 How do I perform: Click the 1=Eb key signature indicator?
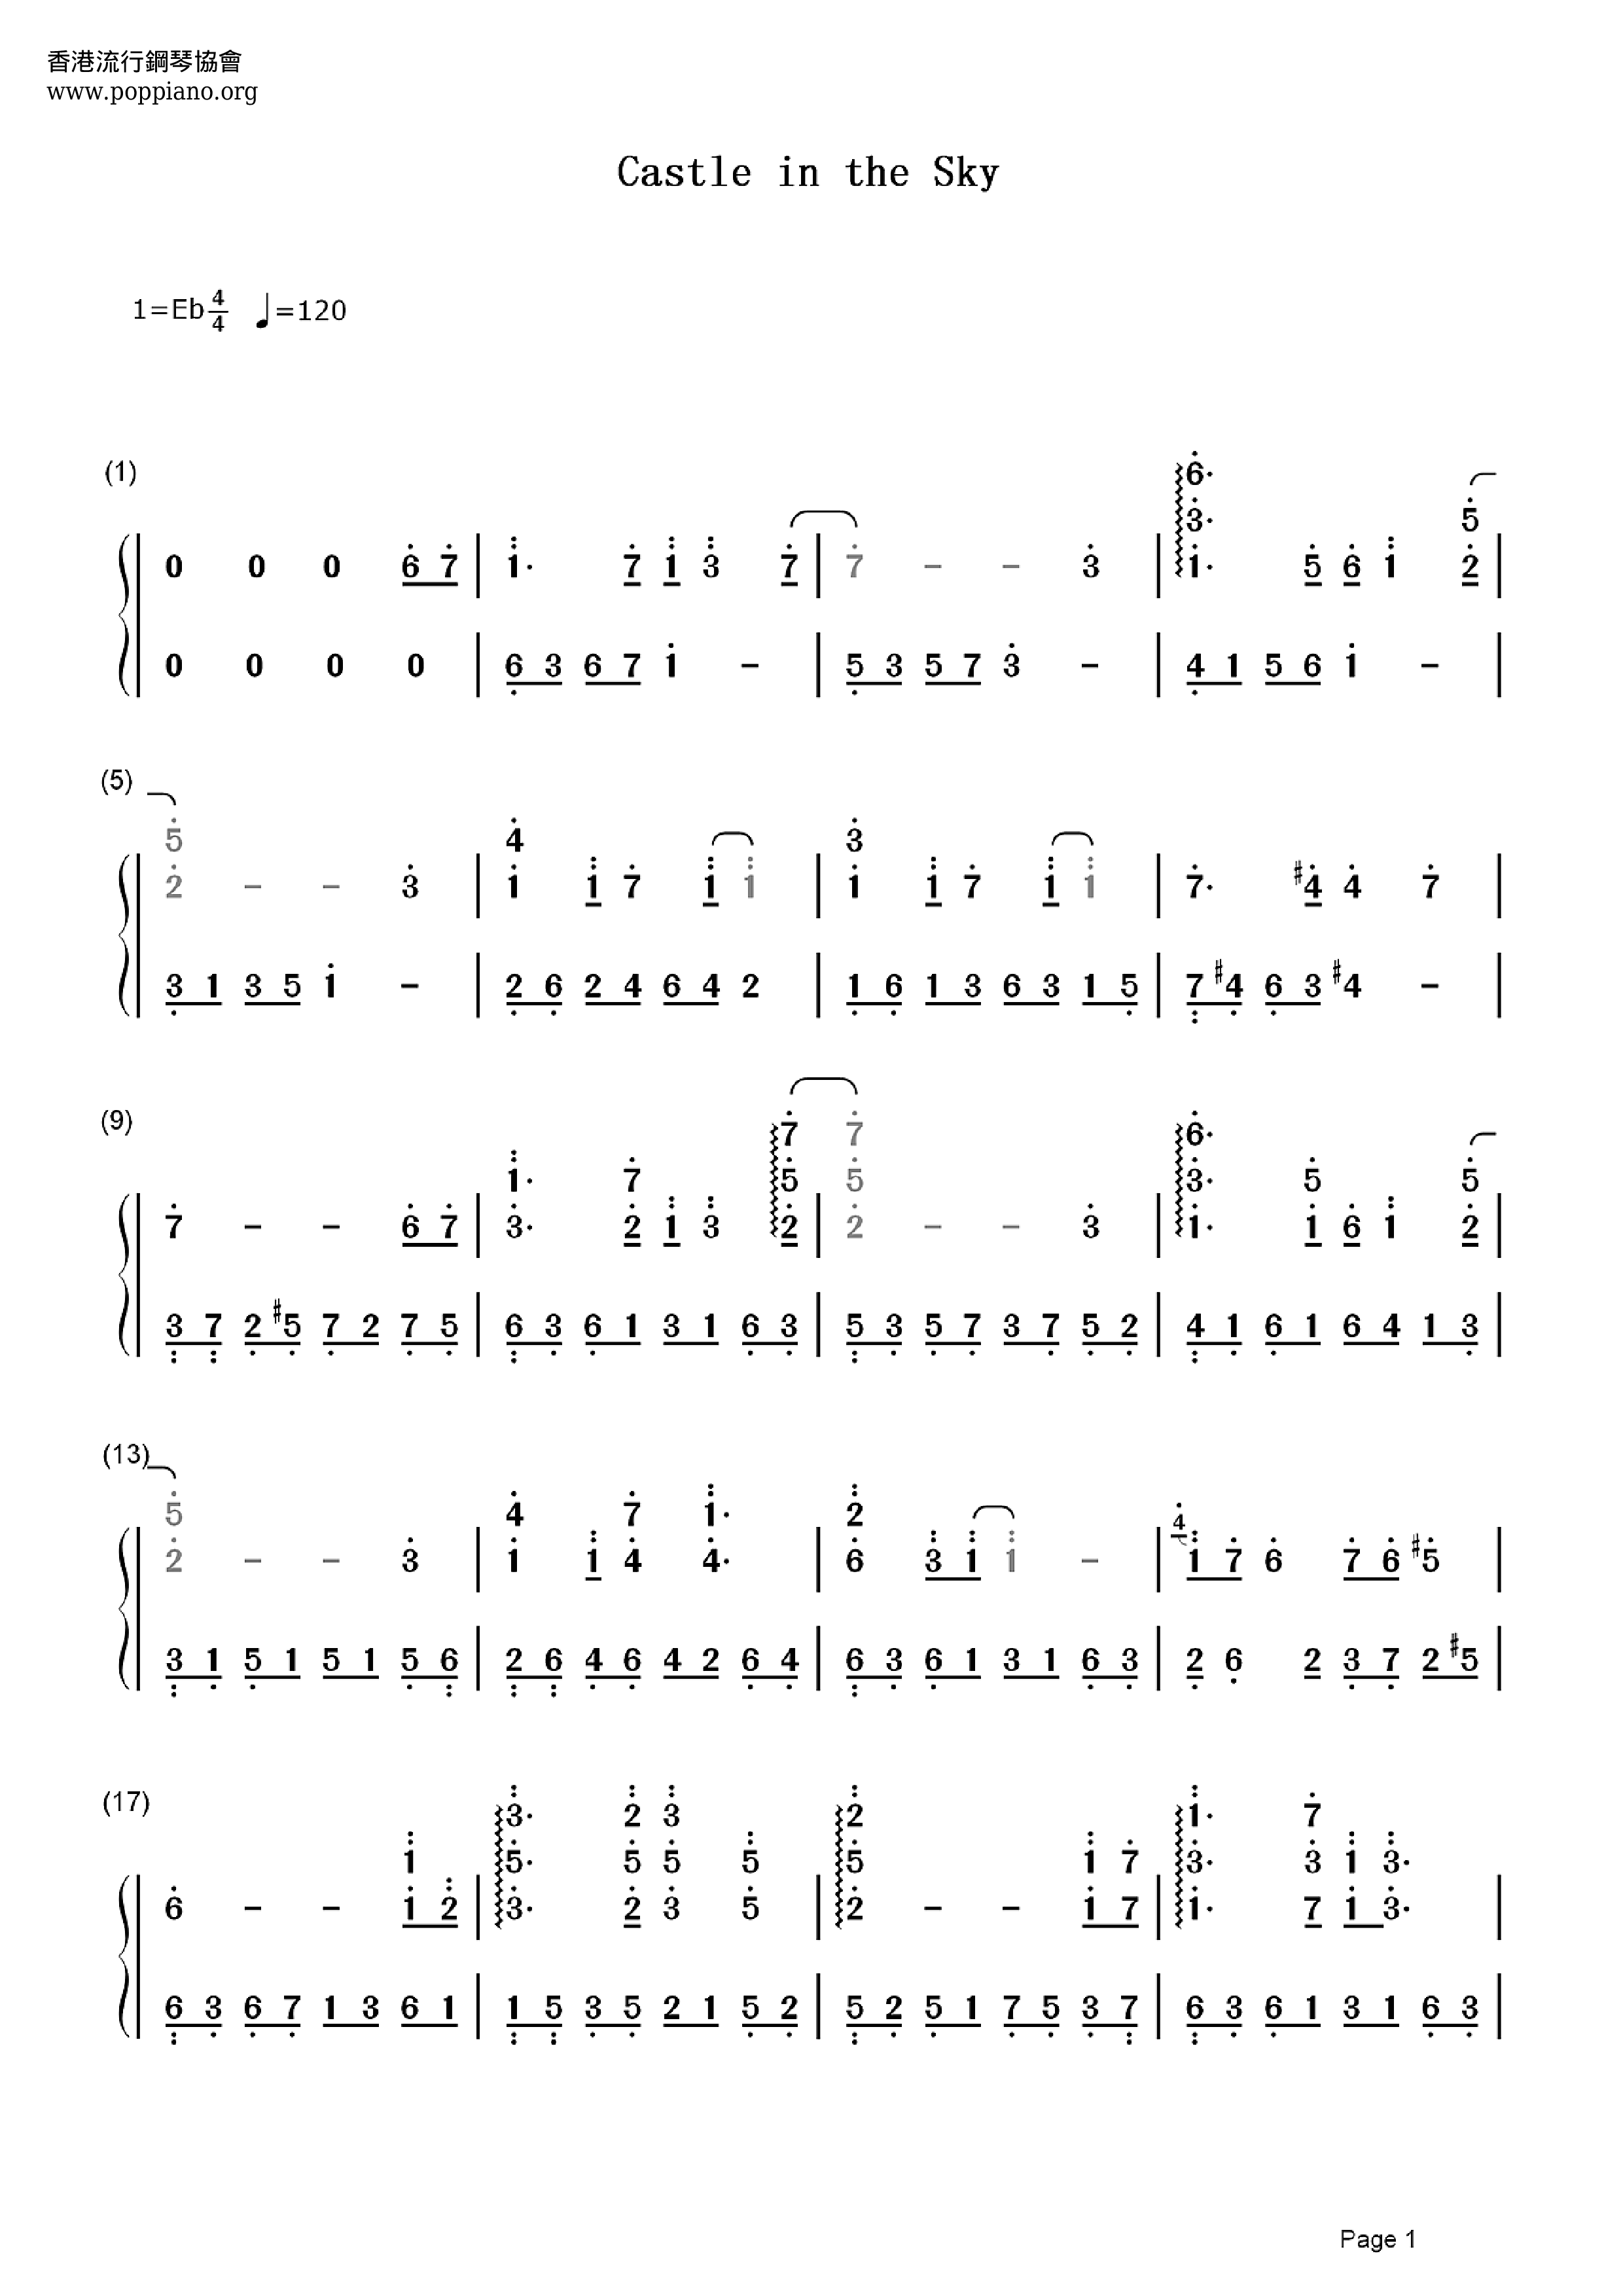click(170, 285)
